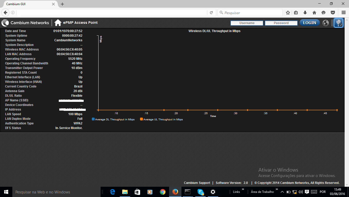Viewport: 349px width, 197px height.
Task: Open File Explorer from the taskbar
Action: 125,192
